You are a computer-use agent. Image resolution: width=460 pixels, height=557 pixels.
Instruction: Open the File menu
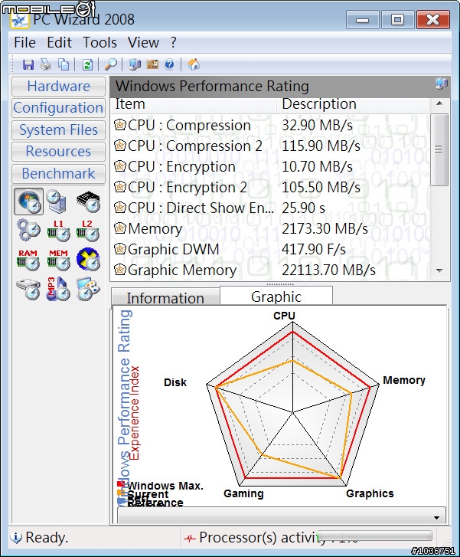coord(24,43)
